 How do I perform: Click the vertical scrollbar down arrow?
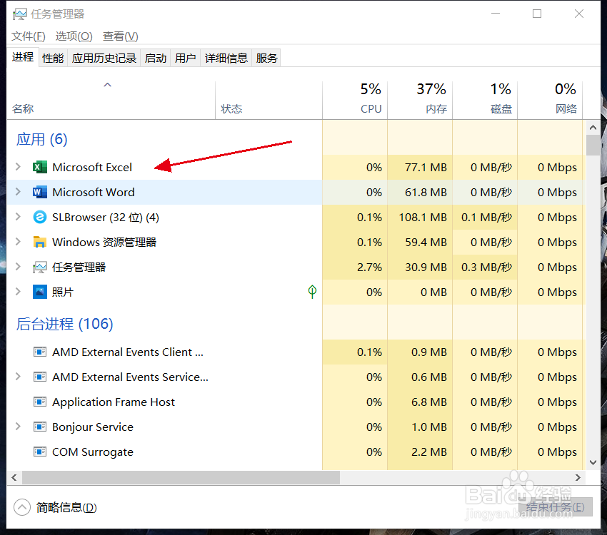(593, 462)
